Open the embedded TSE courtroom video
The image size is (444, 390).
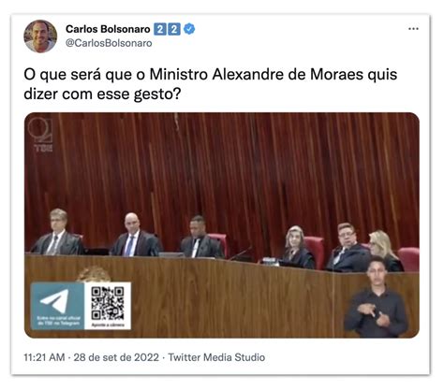pos(222,225)
